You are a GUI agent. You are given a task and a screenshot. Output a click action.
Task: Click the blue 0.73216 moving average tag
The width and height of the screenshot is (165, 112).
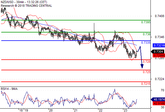pyautogui.click(x=159, y=45)
